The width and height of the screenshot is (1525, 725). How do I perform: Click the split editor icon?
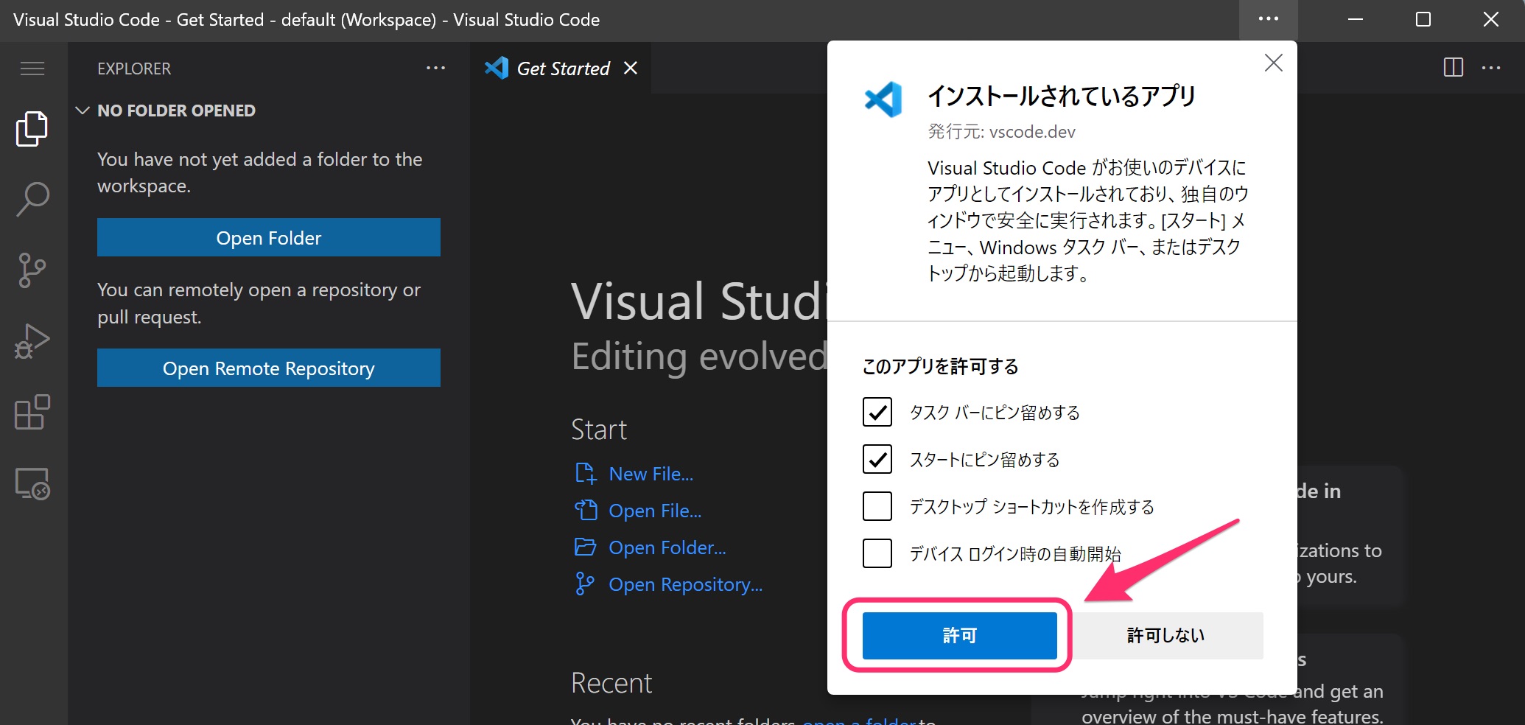tap(1453, 68)
